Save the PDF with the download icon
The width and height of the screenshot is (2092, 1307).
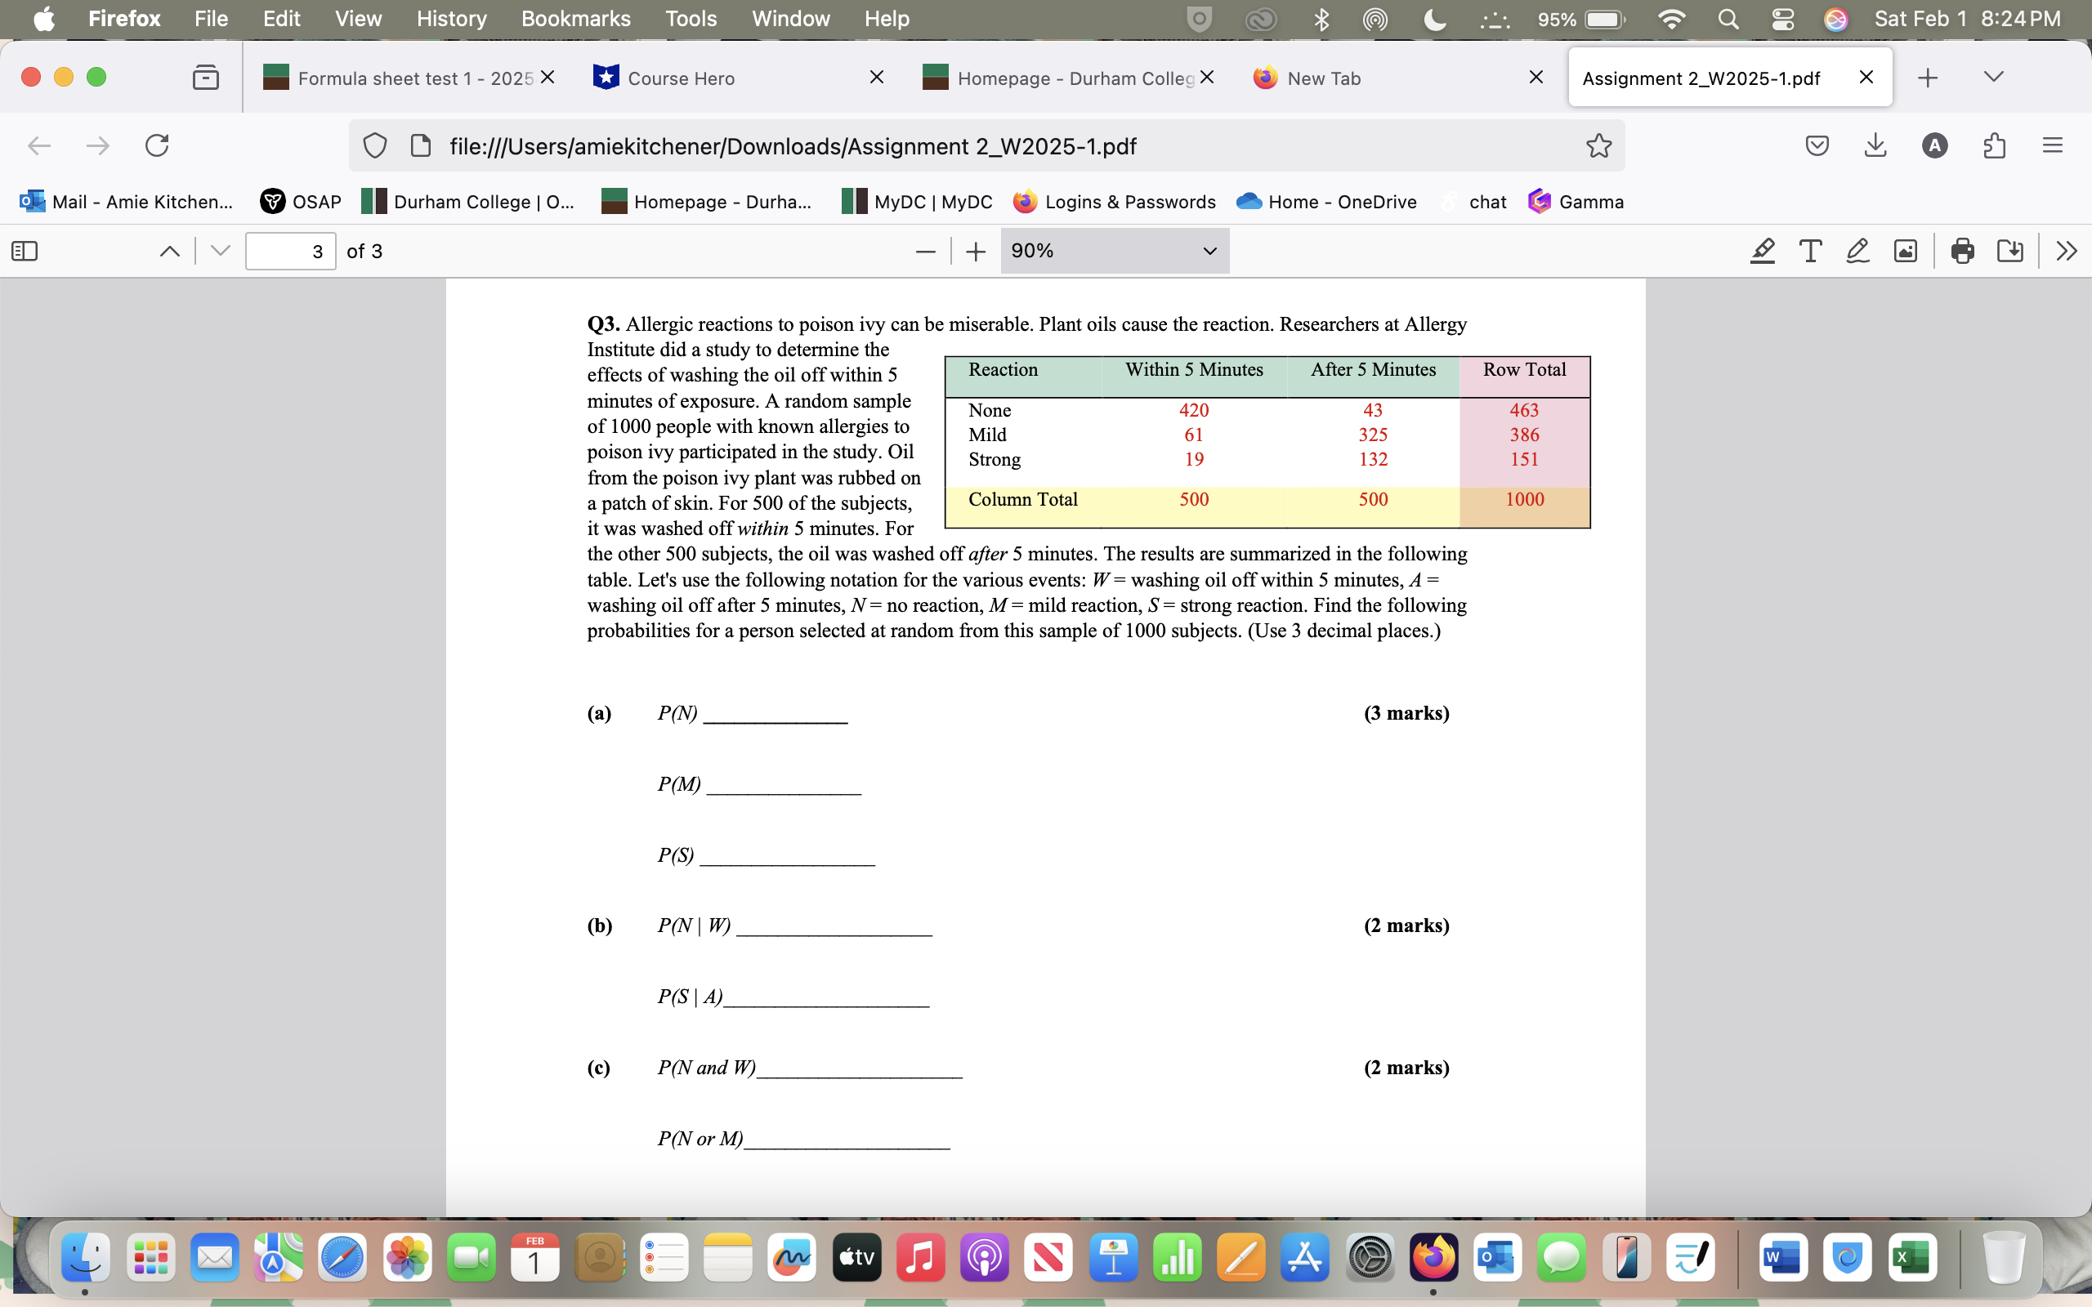[2011, 251]
